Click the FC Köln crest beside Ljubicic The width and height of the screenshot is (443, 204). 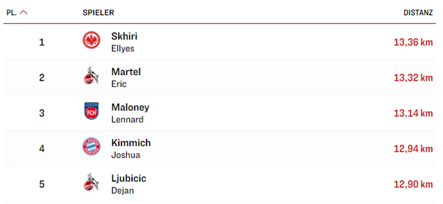(x=91, y=182)
